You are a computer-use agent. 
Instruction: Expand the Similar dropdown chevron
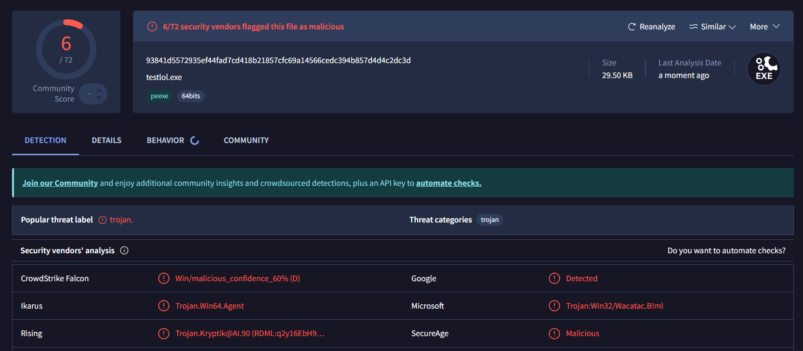pos(732,27)
